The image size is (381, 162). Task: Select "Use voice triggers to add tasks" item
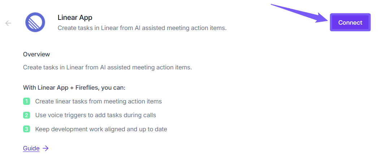[95, 115]
